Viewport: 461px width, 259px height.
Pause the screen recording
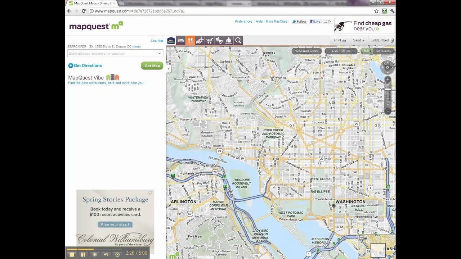coord(83,254)
